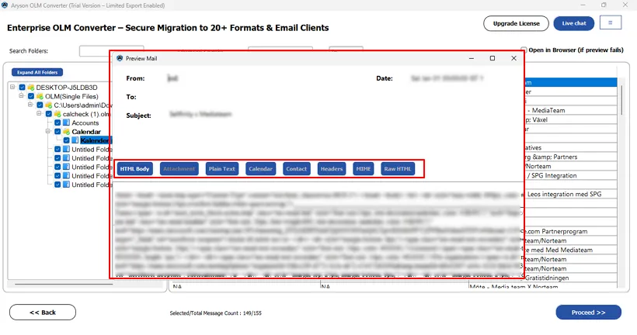Switch to the Headers tab
637x335 pixels.
[x=332, y=168]
